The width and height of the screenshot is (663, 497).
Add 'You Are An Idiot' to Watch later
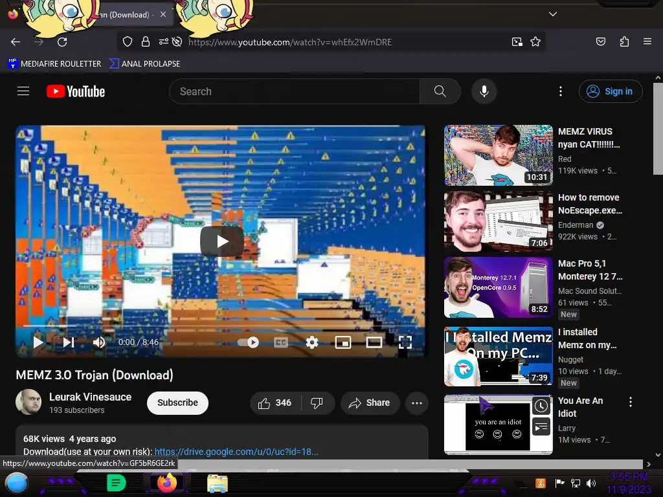pos(541,406)
